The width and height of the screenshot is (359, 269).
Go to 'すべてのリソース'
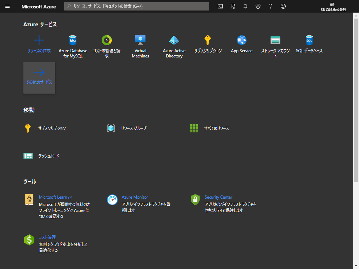click(216, 128)
